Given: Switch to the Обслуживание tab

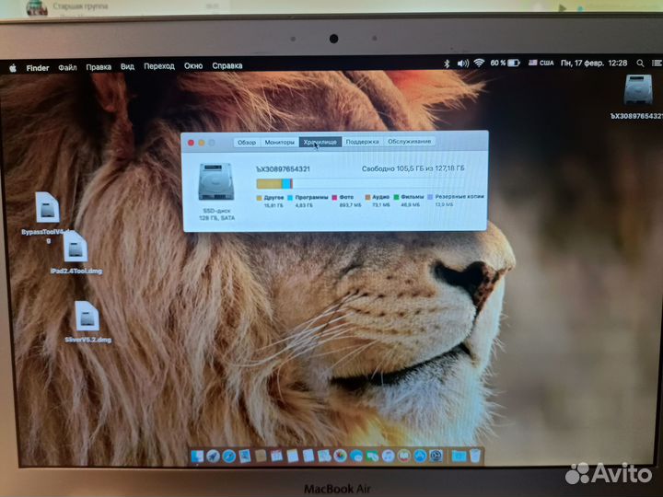Looking at the screenshot, I should [x=409, y=141].
